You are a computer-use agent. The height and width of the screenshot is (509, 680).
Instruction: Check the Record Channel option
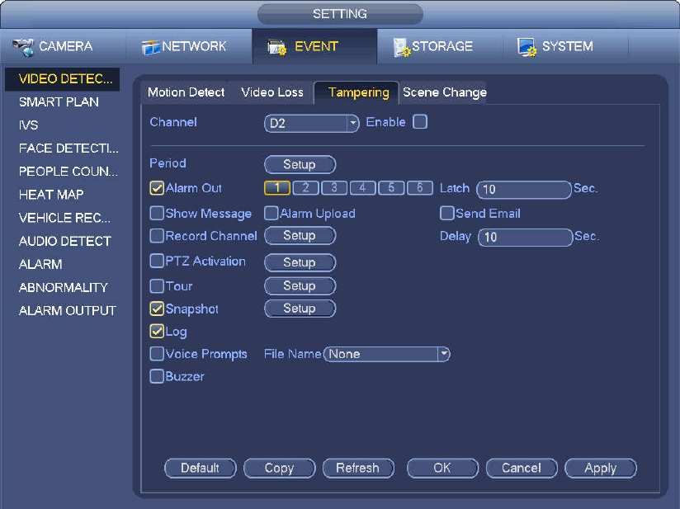pos(157,236)
